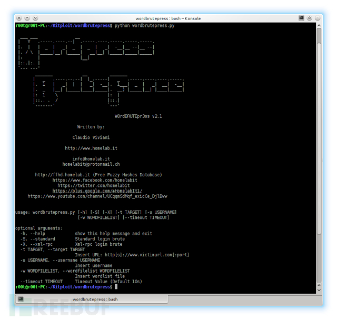Click the 'Standard login brute' description
Viewport: 337px width, 320px height.
pos(100,239)
